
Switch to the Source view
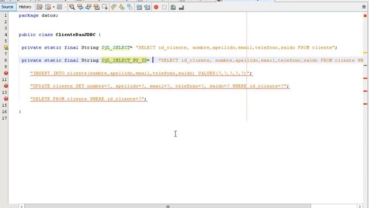[7, 7]
